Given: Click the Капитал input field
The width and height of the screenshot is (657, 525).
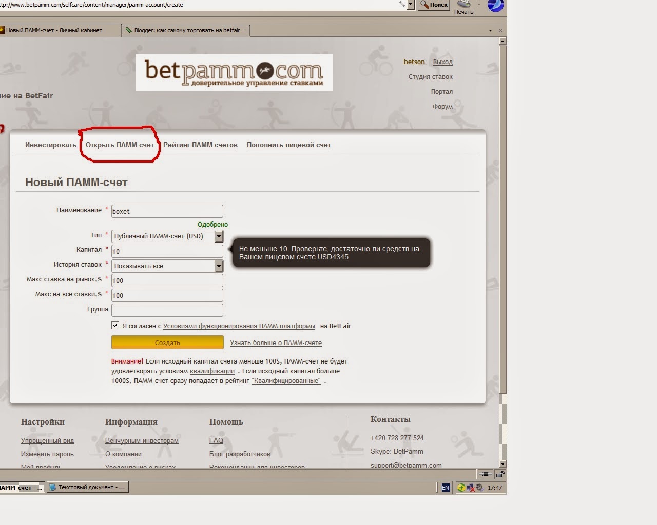Looking at the screenshot, I should tap(167, 251).
